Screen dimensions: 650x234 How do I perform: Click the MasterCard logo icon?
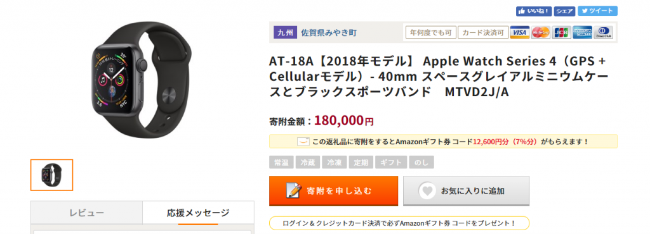coord(541,32)
